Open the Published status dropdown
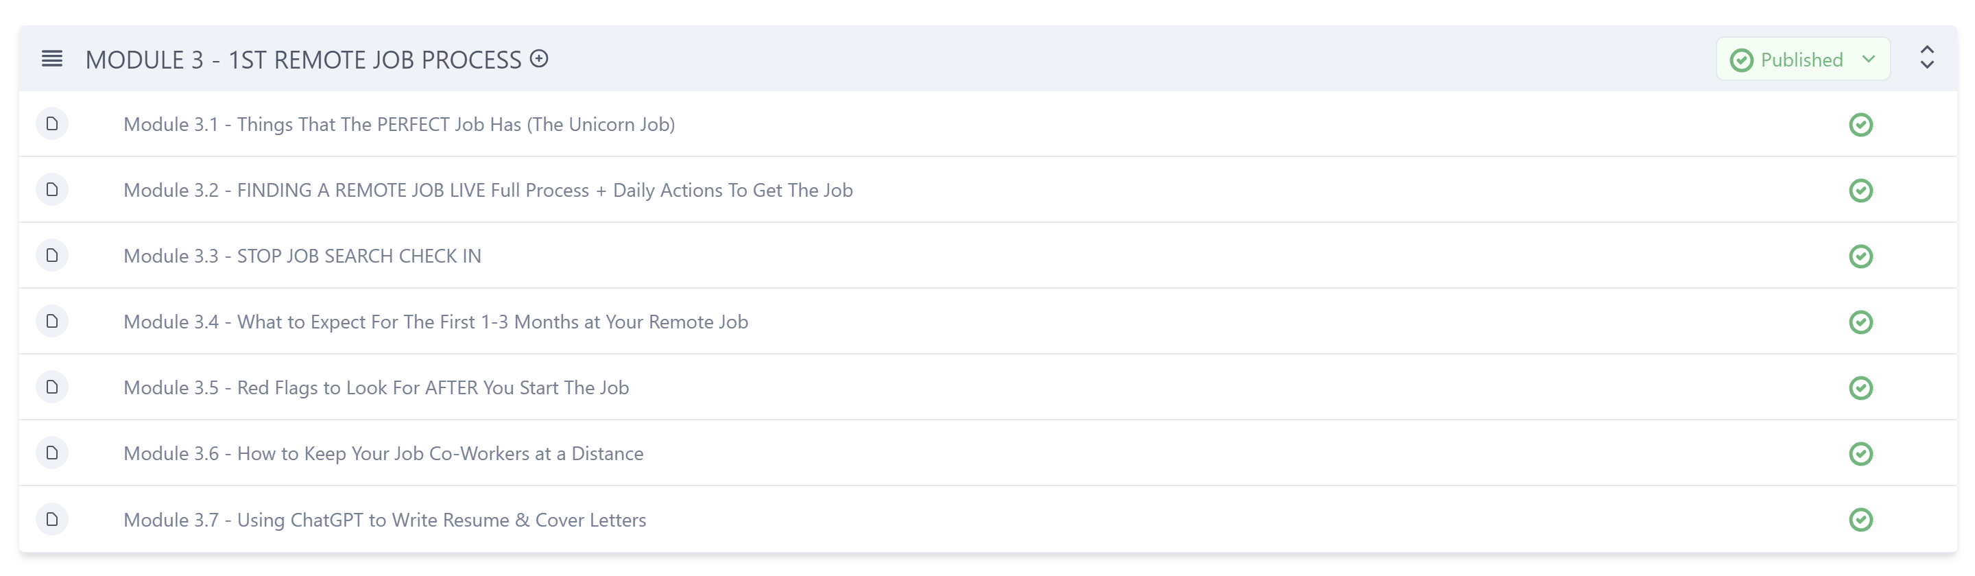Viewport: 1975px width, 576px height. (x=1802, y=59)
